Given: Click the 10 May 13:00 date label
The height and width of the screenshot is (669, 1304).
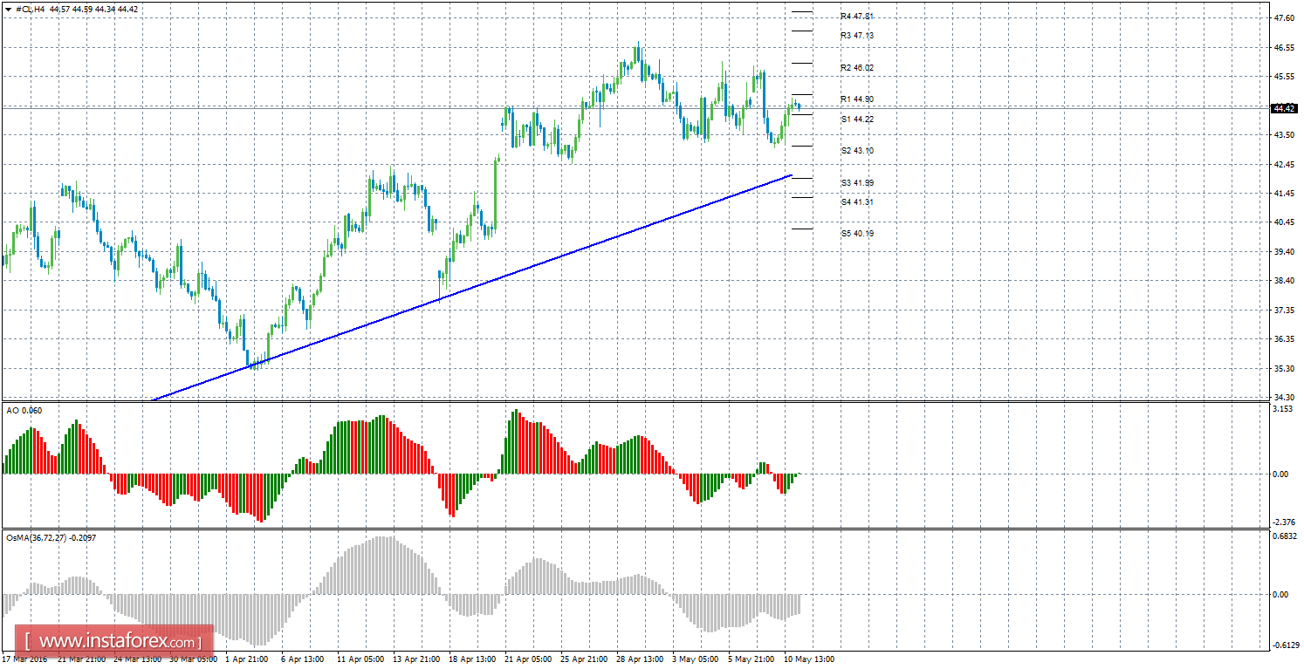Looking at the screenshot, I should click(809, 659).
